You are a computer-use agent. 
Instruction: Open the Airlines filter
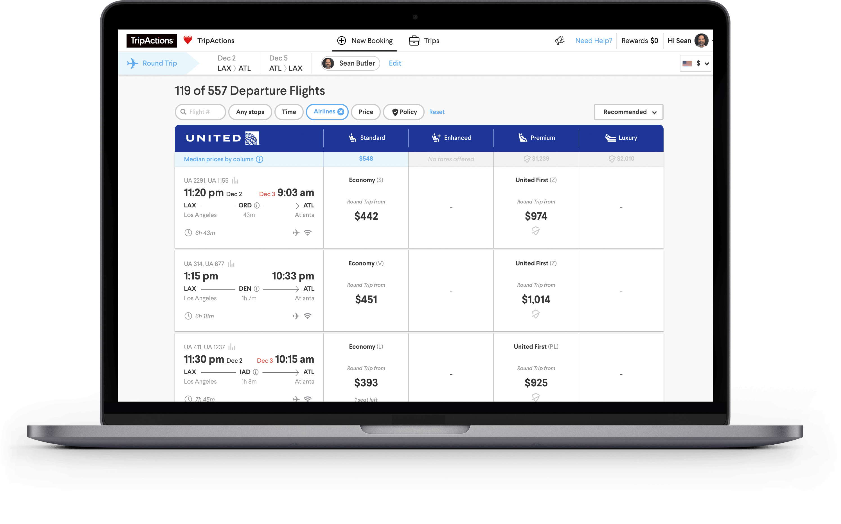tap(328, 112)
